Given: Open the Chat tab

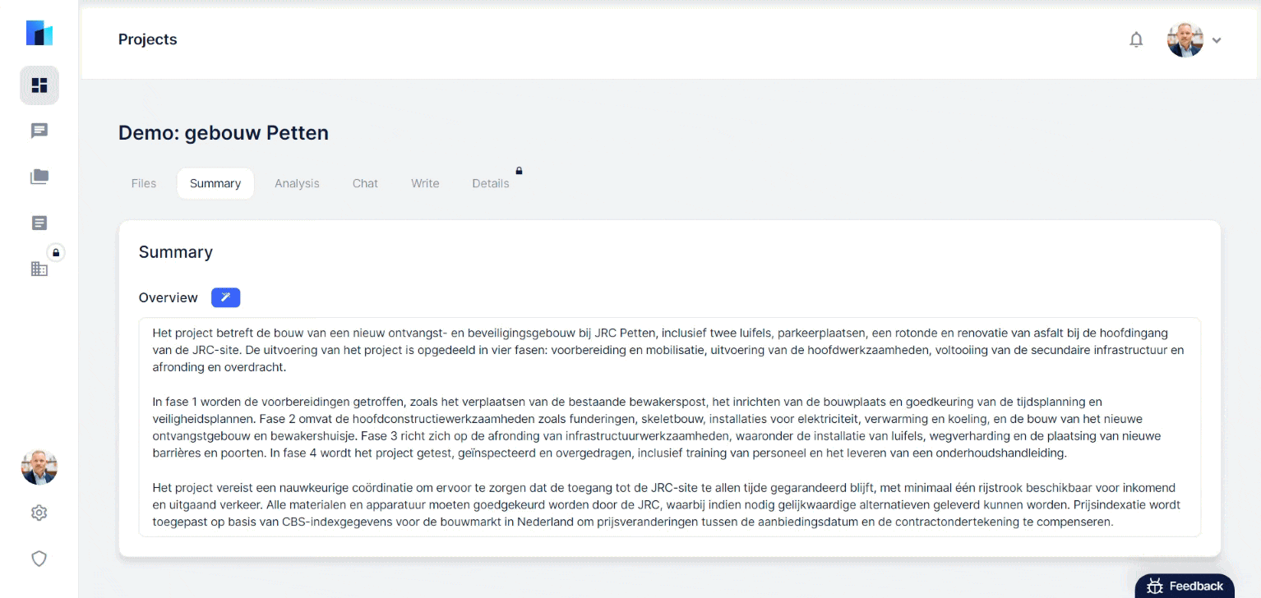Looking at the screenshot, I should click(x=365, y=183).
